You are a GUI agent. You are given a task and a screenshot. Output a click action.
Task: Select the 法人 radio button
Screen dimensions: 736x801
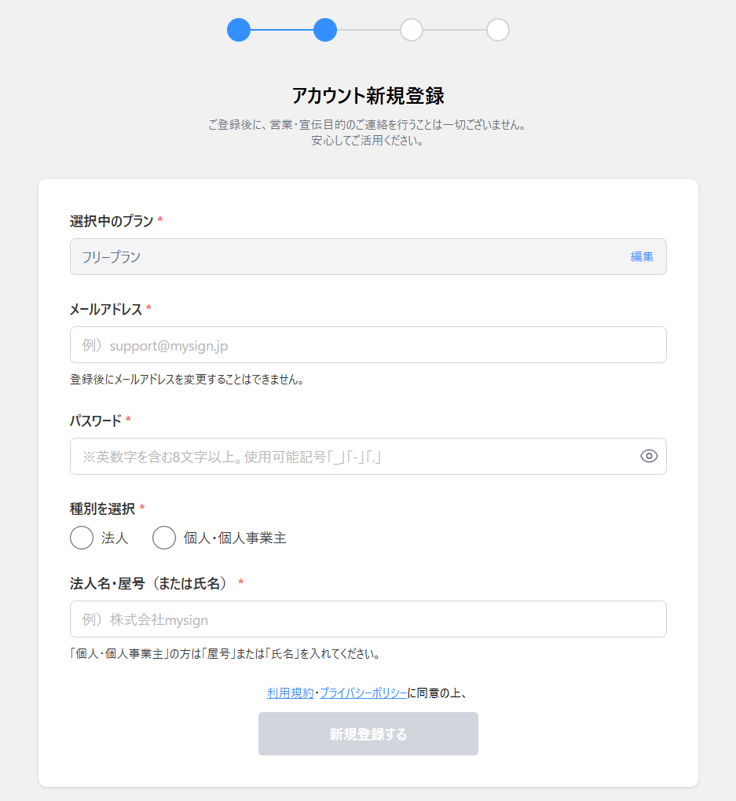[x=81, y=538]
